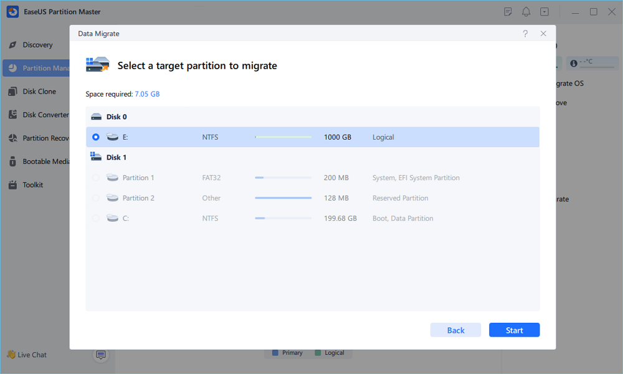Click the Partition 2 drive icon
Image resolution: width=623 pixels, height=374 pixels.
click(x=112, y=198)
